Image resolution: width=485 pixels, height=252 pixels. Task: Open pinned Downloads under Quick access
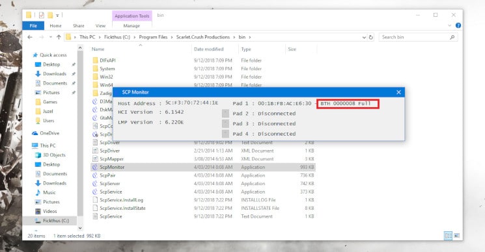(x=55, y=74)
